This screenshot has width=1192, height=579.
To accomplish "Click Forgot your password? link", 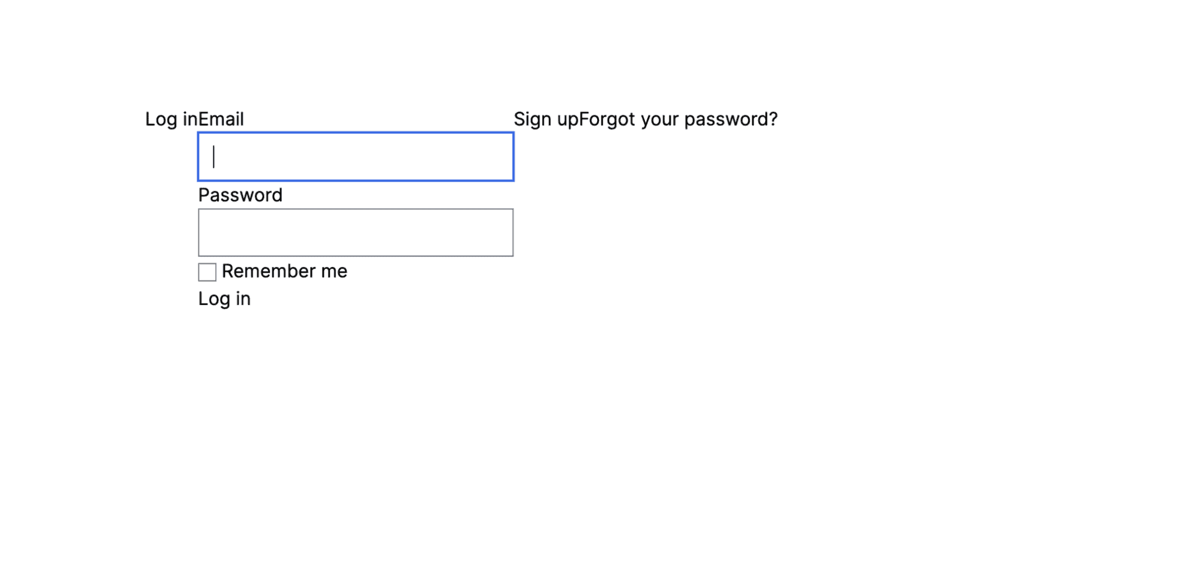I will click(x=678, y=119).
